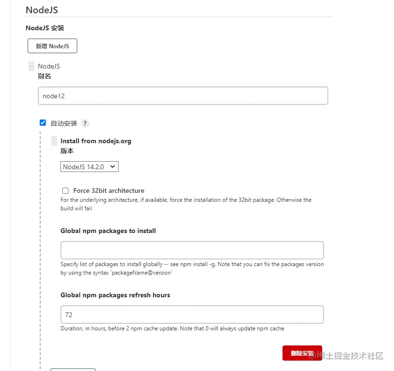Screen dimensions: 394x371
Task: Click the Force 32bit architecture label text
Action: (x=109, y=190)
